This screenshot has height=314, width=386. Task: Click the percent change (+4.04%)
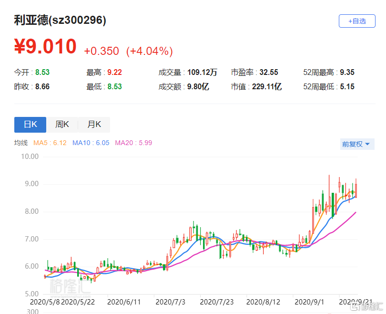[x=150, y=51]
